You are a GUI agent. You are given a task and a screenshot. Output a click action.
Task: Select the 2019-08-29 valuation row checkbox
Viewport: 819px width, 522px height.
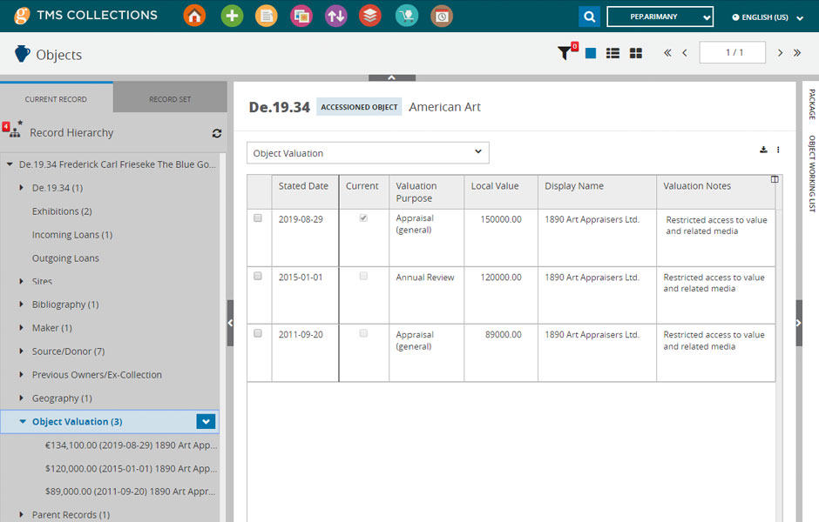coord(258,218)
